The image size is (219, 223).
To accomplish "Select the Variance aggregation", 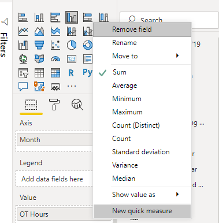I will (142, 165).
